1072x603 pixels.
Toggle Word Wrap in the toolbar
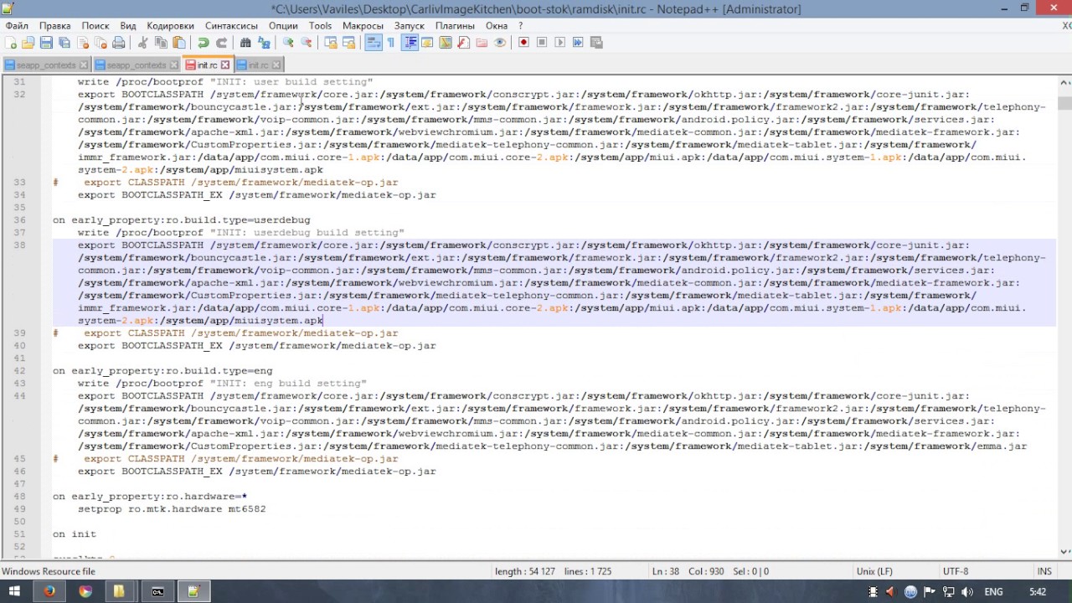click(374, 43)
